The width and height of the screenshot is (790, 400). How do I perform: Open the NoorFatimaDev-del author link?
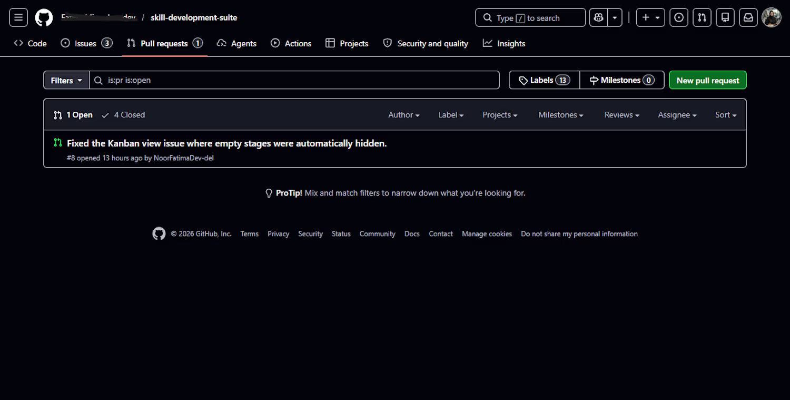(184, 158)
